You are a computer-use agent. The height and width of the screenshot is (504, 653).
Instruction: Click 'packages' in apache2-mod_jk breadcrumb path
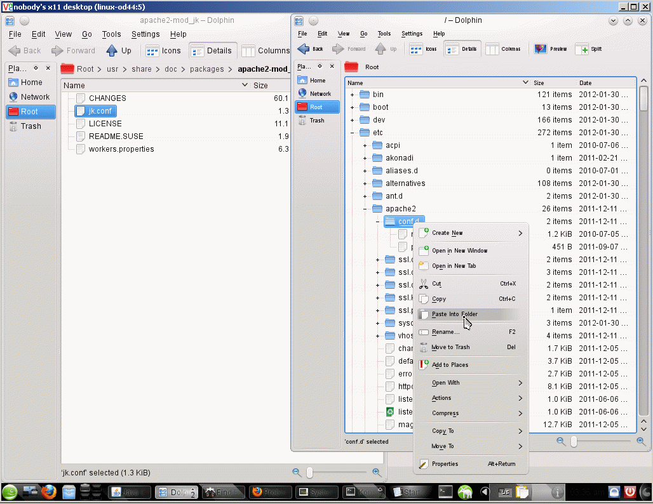(207, 69)
